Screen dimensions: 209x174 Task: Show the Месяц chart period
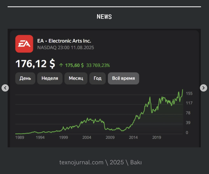[76, 79]
